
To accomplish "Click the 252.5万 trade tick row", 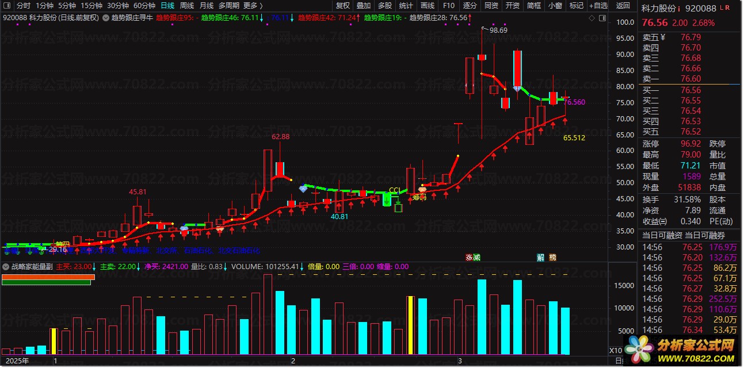I will (690, 299).
